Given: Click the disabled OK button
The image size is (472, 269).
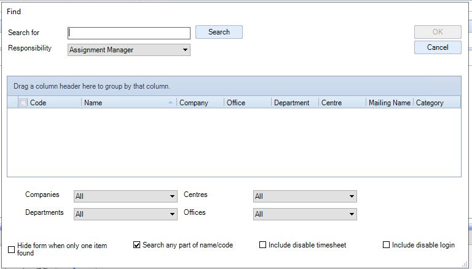Looking at the screenshot, I should (x=438, y=32).
